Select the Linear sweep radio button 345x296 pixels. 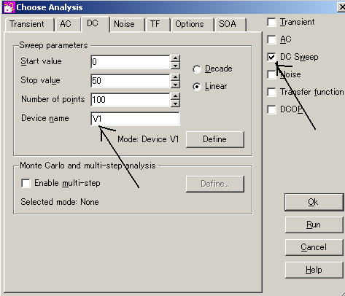tap(197, 87)
